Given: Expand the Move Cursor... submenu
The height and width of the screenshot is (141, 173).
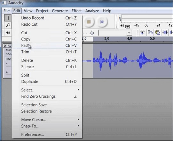Looking at the screenshot, I should (47, 120).
